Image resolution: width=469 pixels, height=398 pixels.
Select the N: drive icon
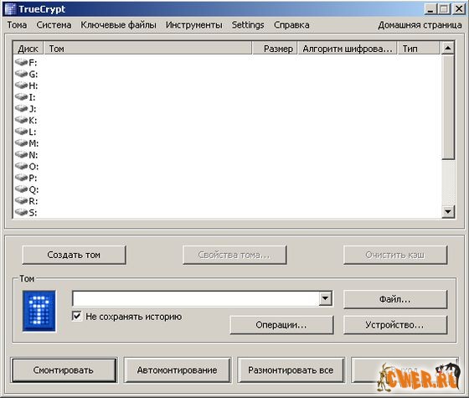[21, 154]
